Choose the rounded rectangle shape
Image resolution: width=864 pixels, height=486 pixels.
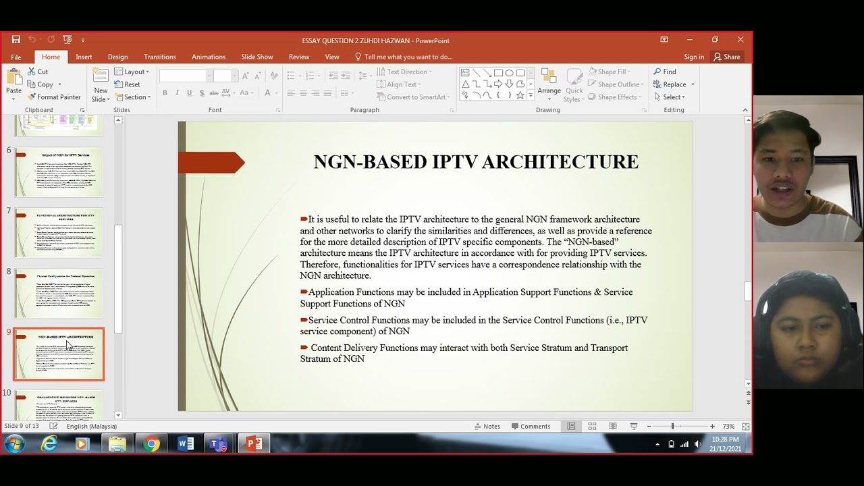point(520,73)
